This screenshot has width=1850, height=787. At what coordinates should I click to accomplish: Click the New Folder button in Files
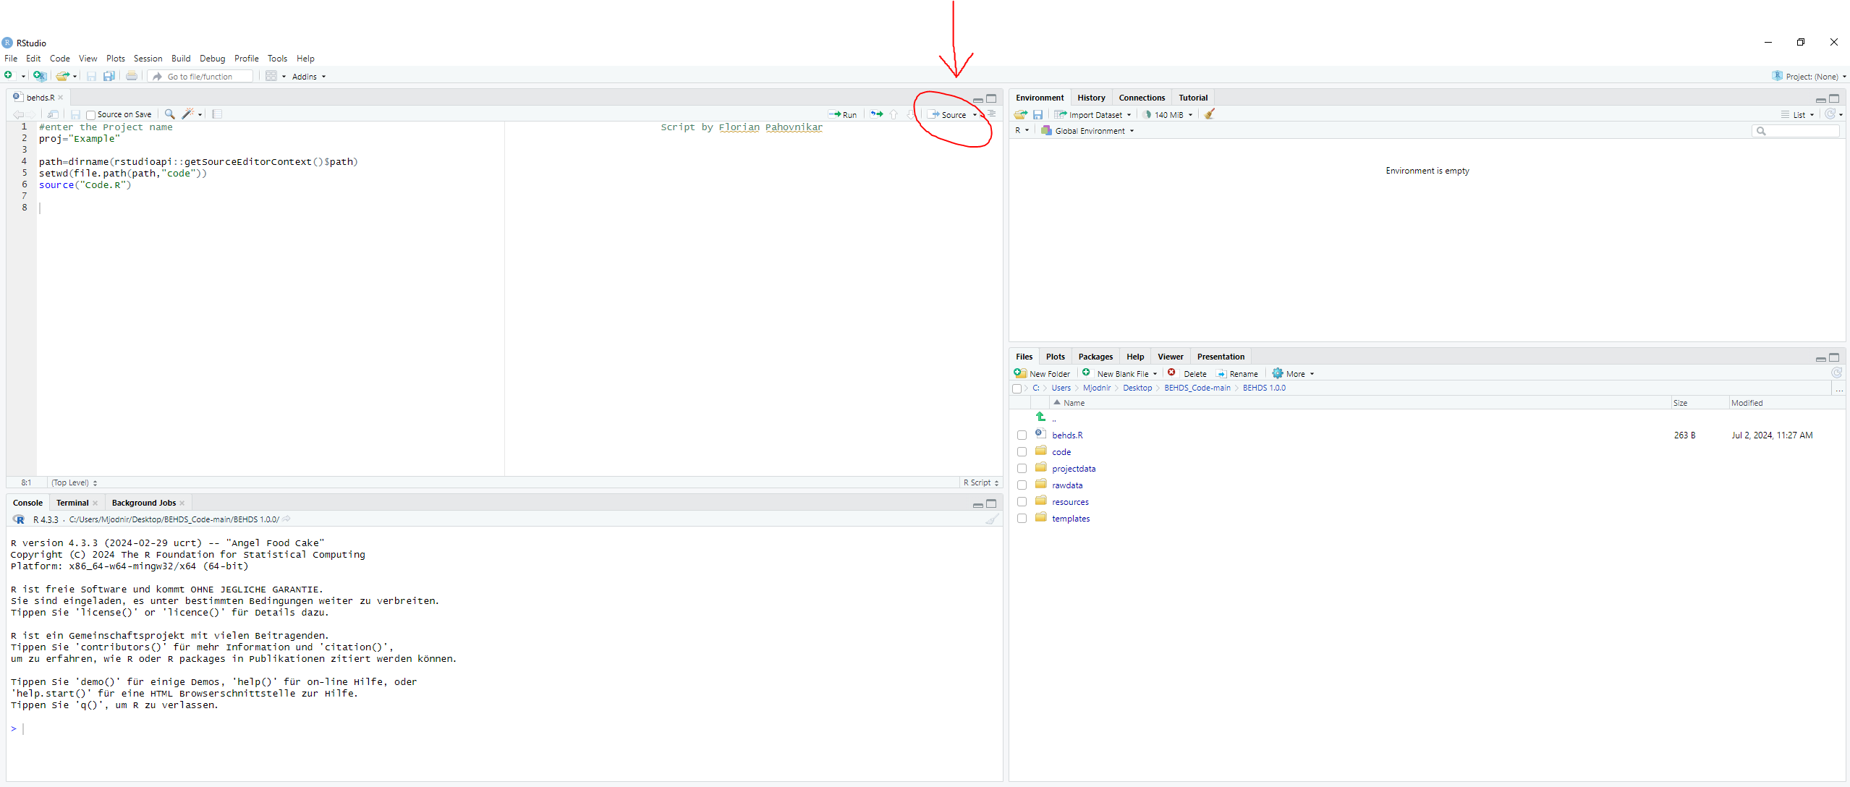(1043, 374)
